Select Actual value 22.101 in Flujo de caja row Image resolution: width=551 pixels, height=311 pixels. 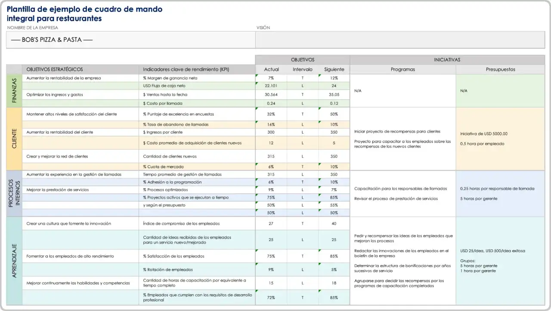(x=271, y=86)
